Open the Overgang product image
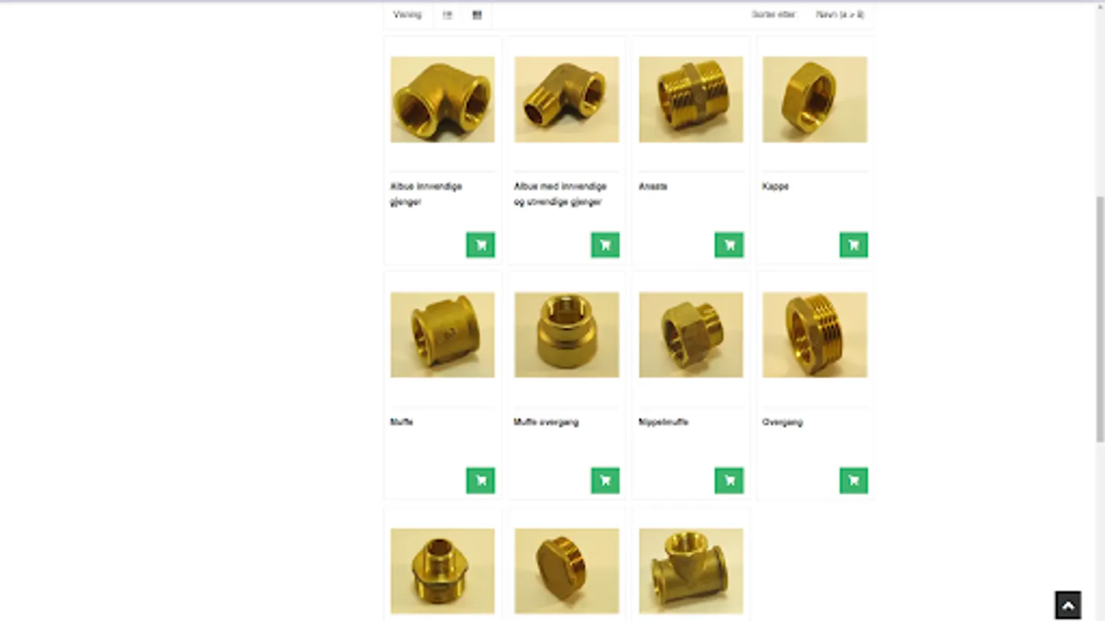The width and height of the screenshot is (1105, 621). point(815,335)
